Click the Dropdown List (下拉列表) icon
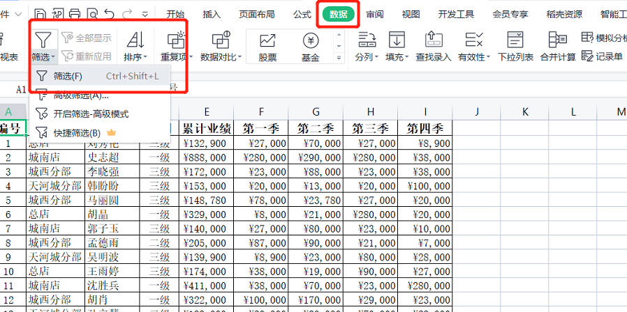This screenshot has height=312, width=627. 515,39
